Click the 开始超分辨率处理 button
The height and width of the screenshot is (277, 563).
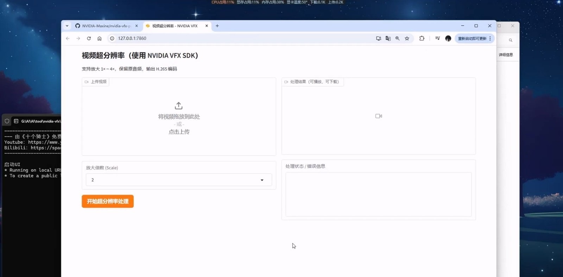(x=108, y=201)
